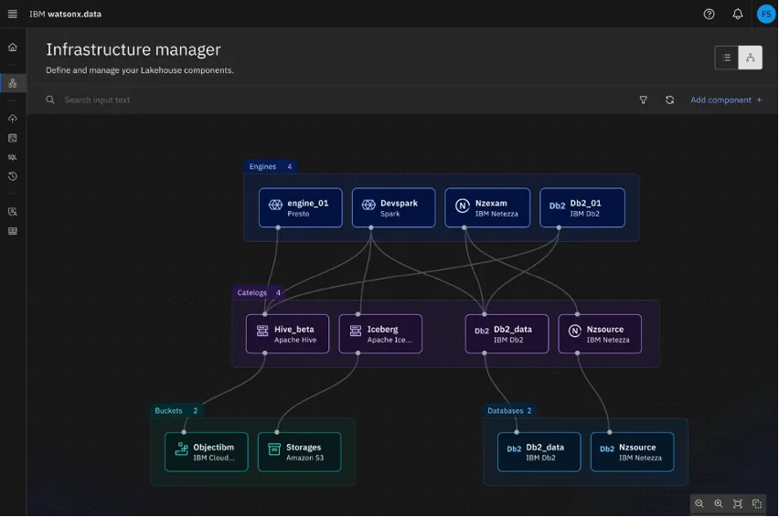
Task: Fit the topology to screen
Action: click(738, 503)
